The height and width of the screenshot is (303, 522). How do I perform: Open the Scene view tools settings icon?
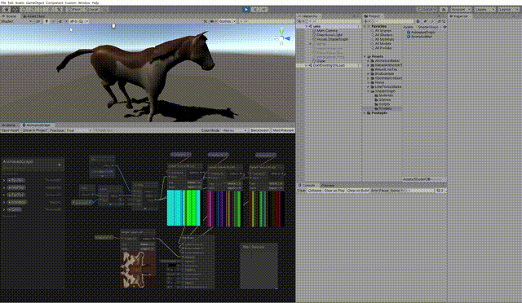pyautogui.click(x=206, y=21)
